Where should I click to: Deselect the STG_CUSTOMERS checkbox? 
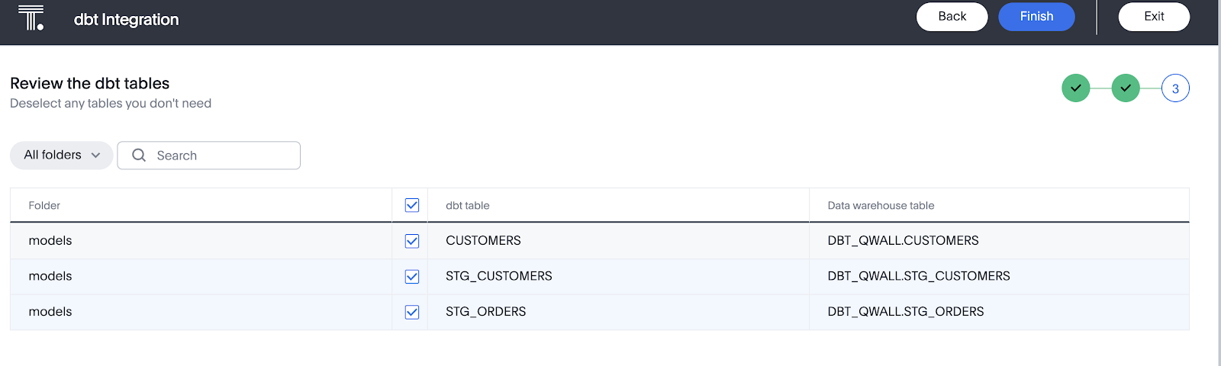[x=412, y=276]
